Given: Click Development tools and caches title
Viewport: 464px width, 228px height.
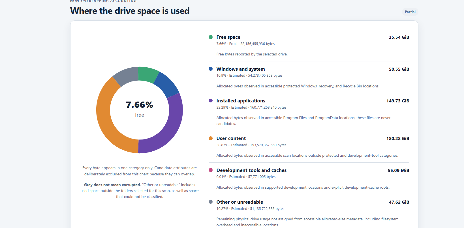Looking at the screenshot, I should tap(251, 170).
